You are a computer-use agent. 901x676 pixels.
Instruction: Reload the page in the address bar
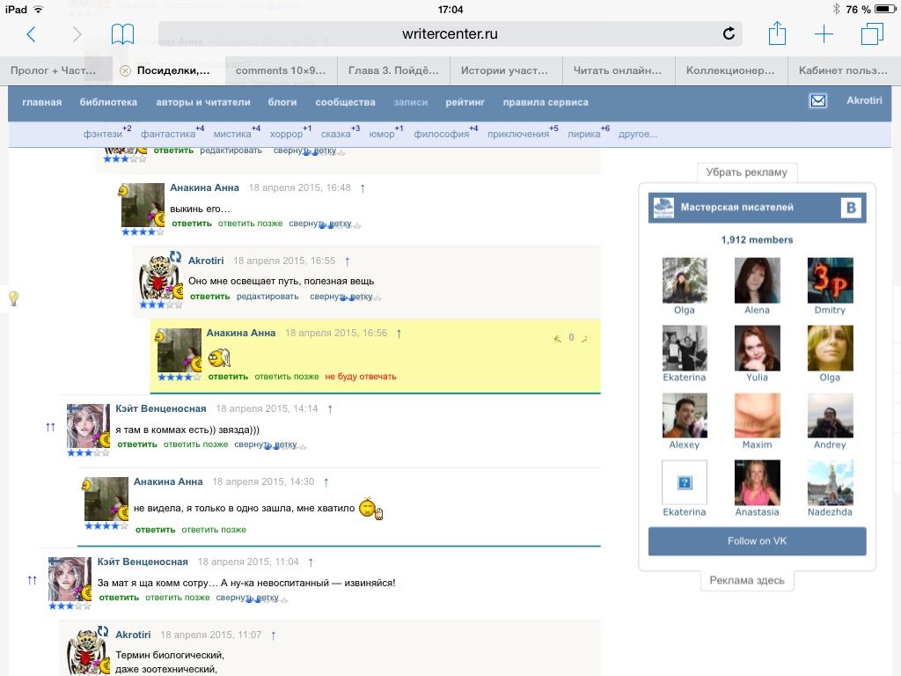(729, 34)
